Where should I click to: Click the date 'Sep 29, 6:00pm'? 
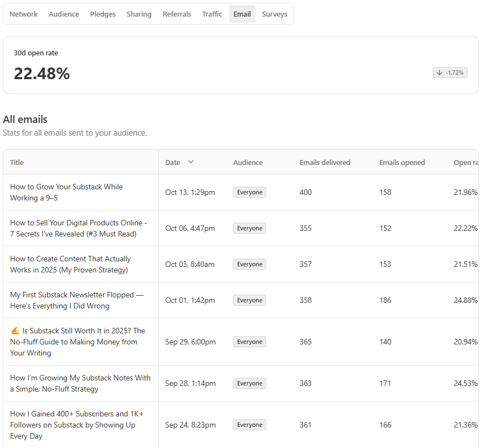tap(190, 342)
